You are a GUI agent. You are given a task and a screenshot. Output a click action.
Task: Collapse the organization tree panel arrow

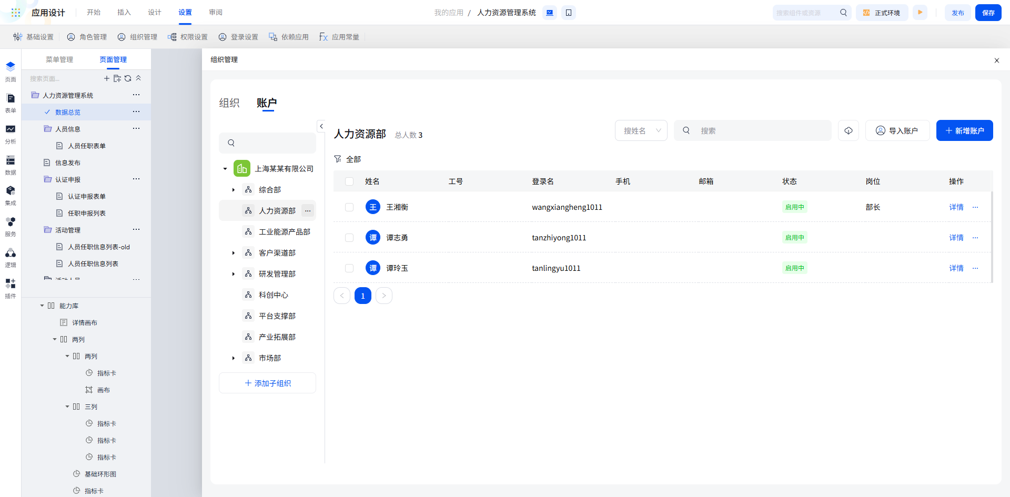coord(321,126)
